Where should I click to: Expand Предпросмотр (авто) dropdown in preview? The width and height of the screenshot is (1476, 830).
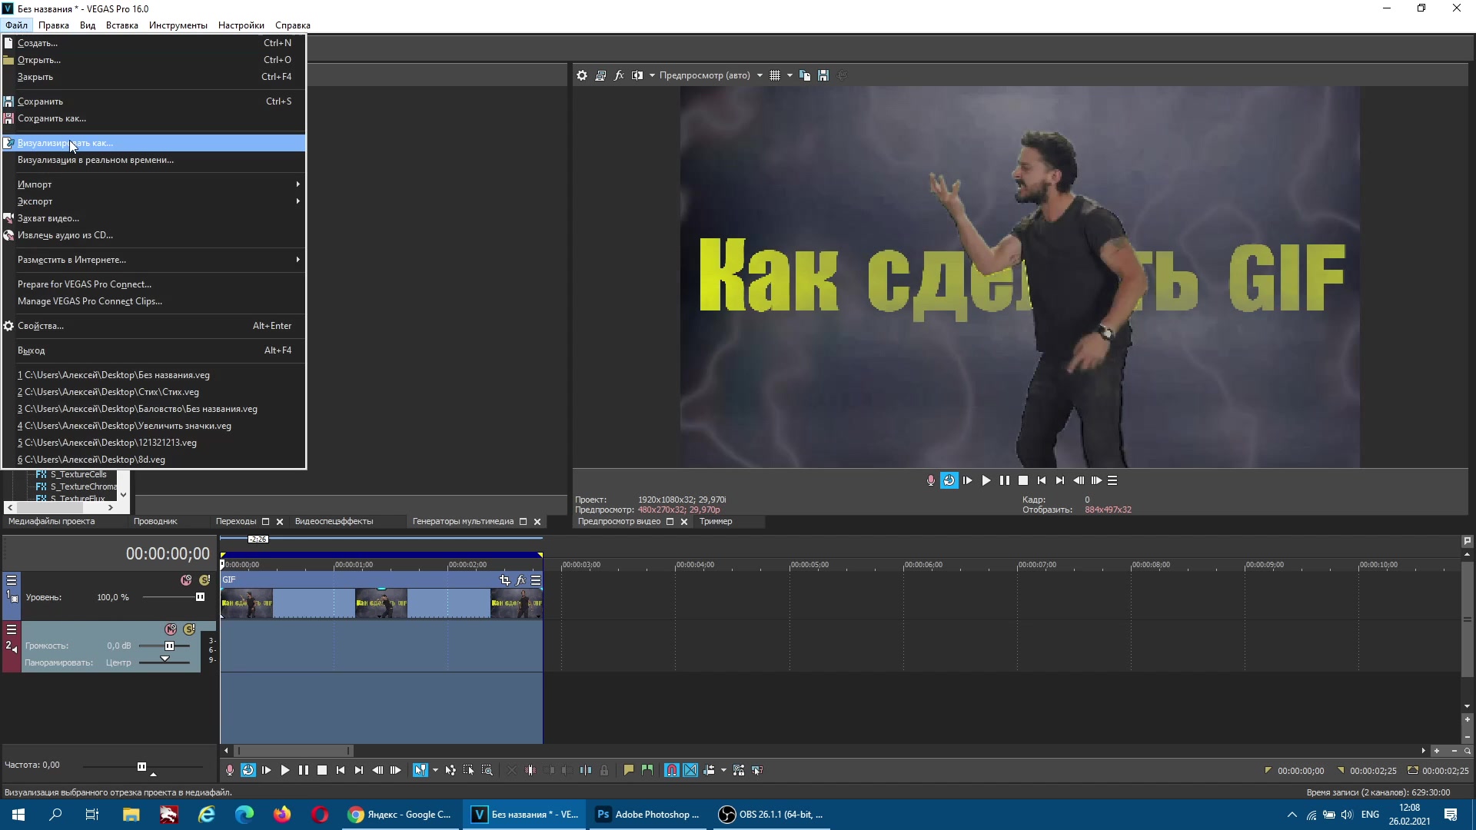pyautogui.click(x=761, y=75)
